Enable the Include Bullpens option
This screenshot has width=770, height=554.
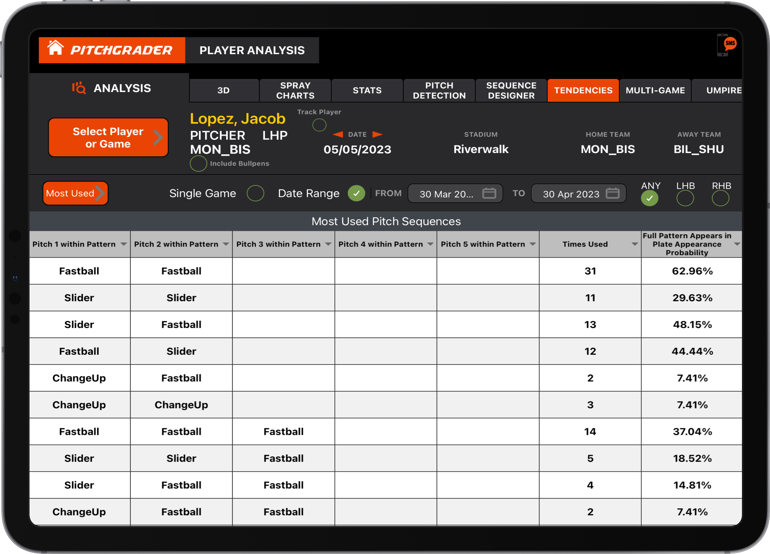pyautogui.click(x=198, y=164)
